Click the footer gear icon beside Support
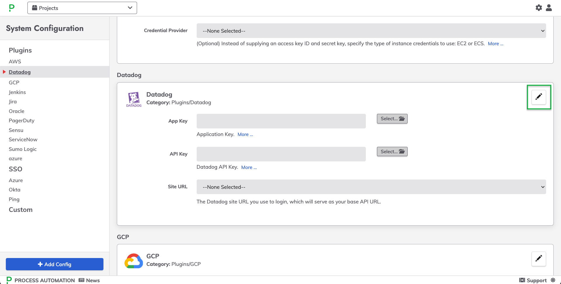 tap(553, 280)
